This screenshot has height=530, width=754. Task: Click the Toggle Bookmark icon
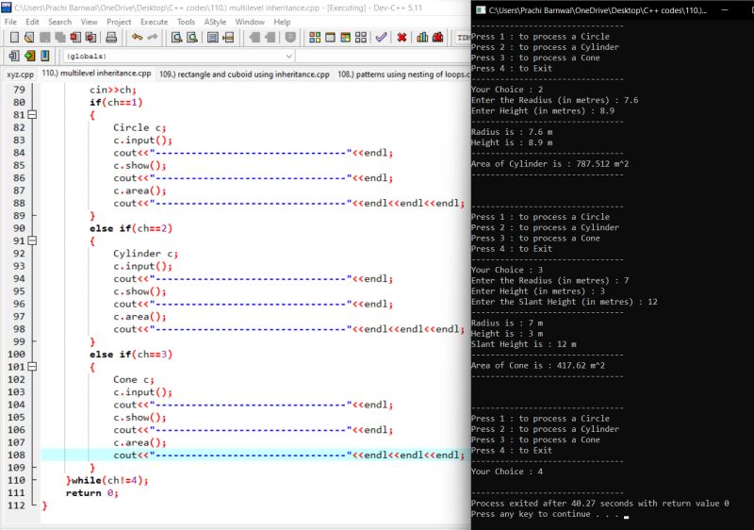pos(30,56)
